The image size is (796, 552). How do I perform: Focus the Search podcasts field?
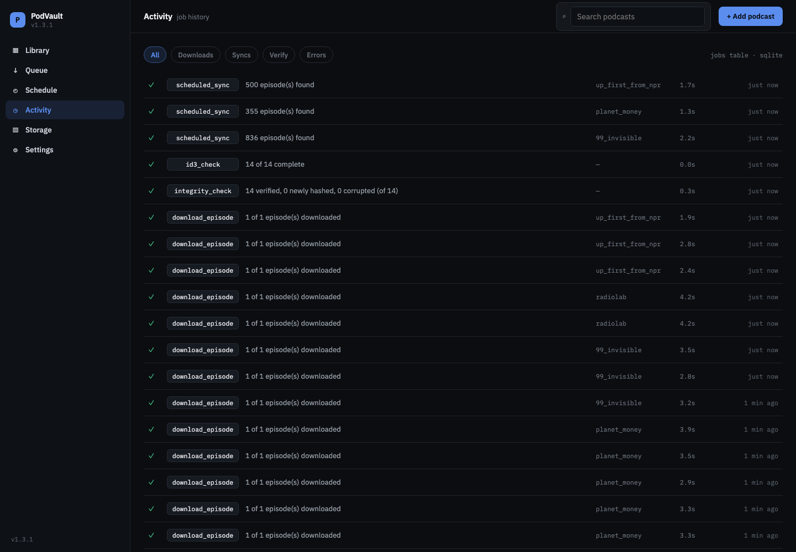pyautogui.click(x=637, y=17)
